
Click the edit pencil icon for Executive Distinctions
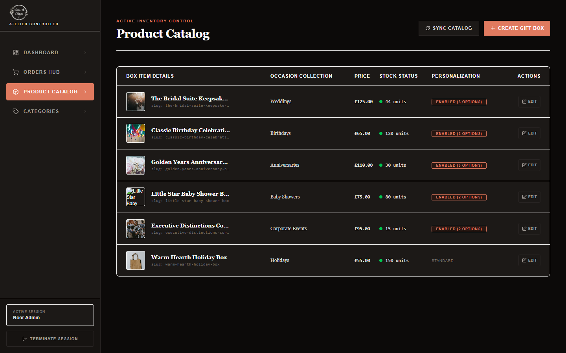click(524, 229)
